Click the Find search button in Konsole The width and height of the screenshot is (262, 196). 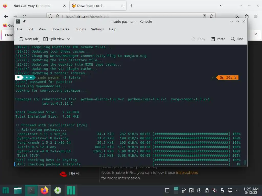(237, 39)
